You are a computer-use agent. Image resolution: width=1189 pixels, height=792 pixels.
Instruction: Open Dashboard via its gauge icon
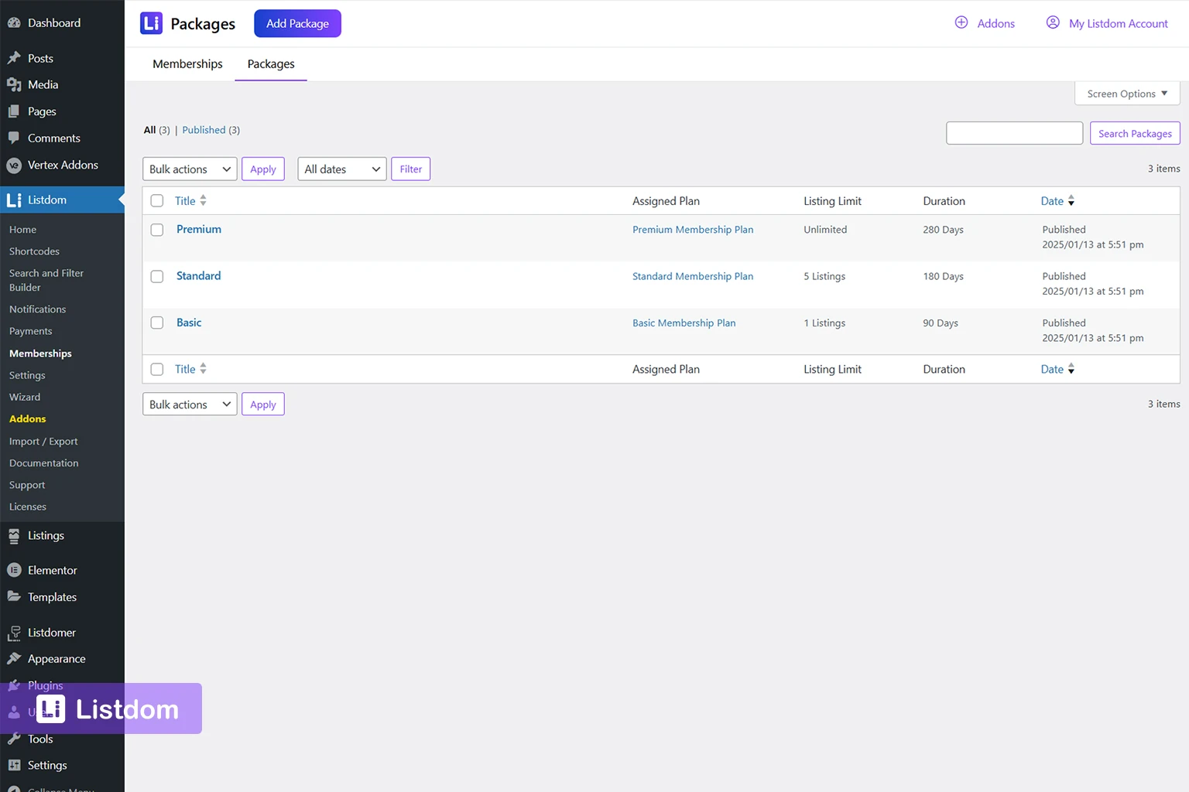pyautogui.click(x=14, y=23)
